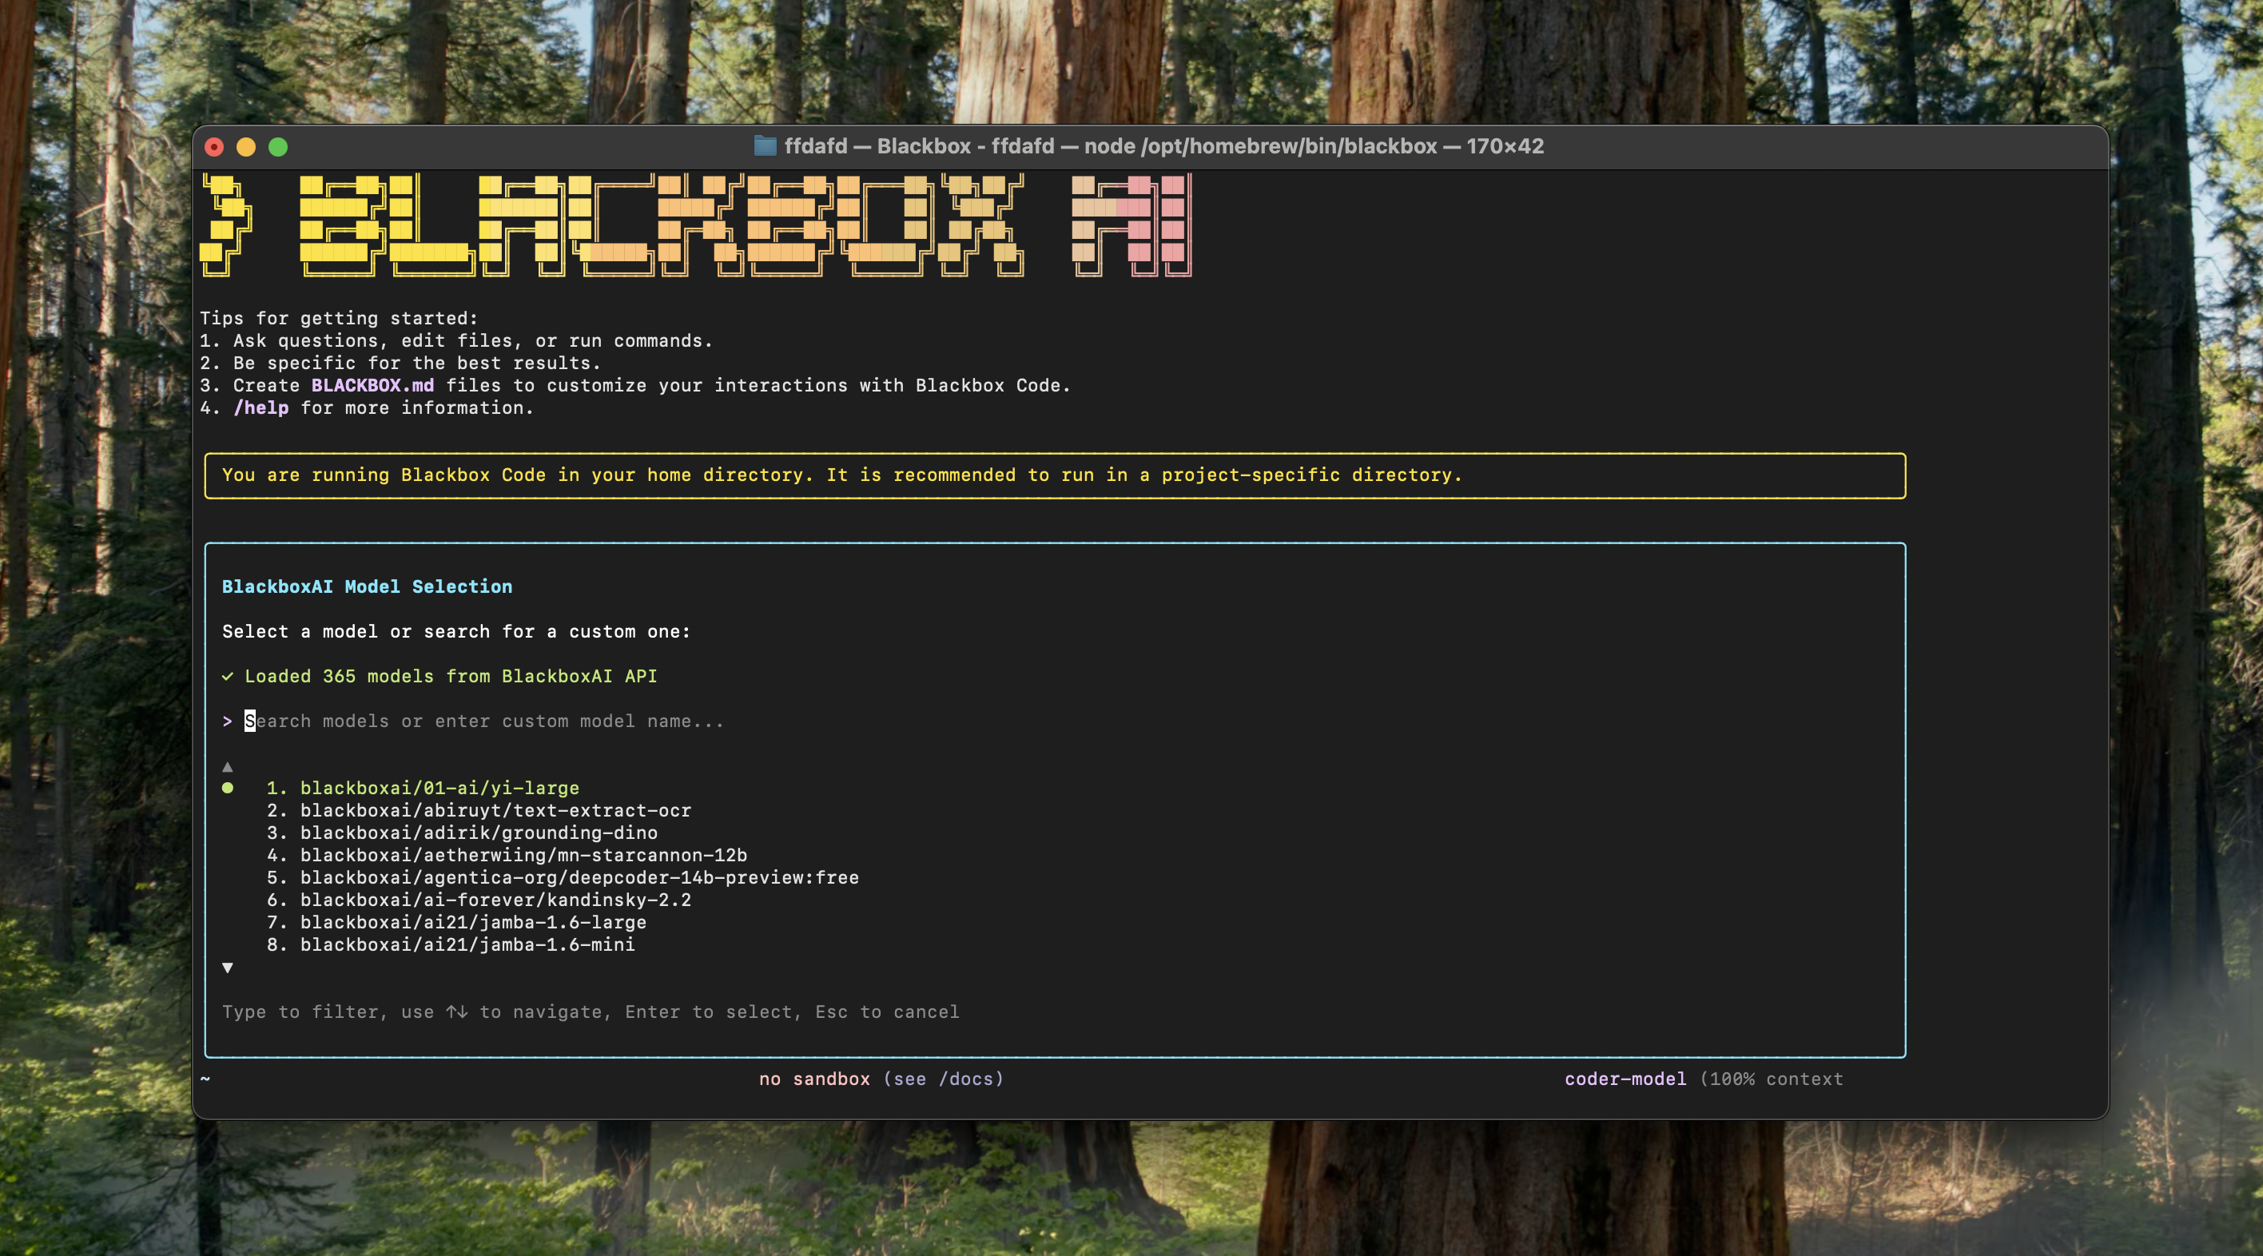
Task: Focus the Search models input field
Action: (x=484, y=721)
